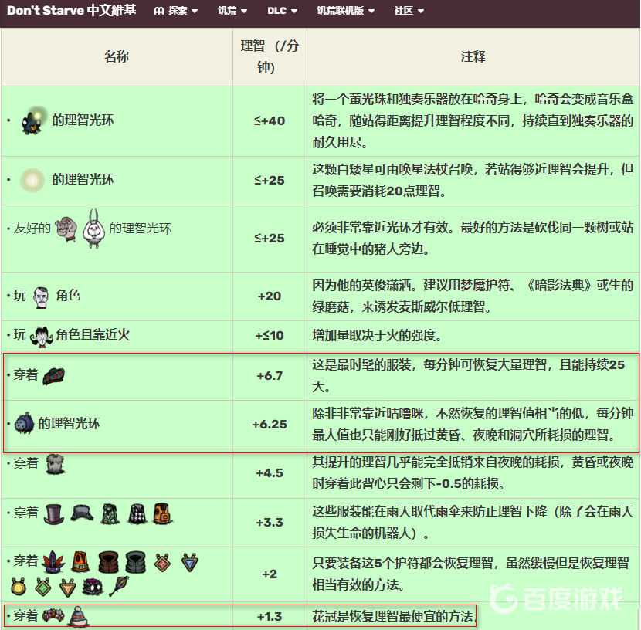Expand the 探索 dropdown menu
641x630 pixels.
pos(176,11)
